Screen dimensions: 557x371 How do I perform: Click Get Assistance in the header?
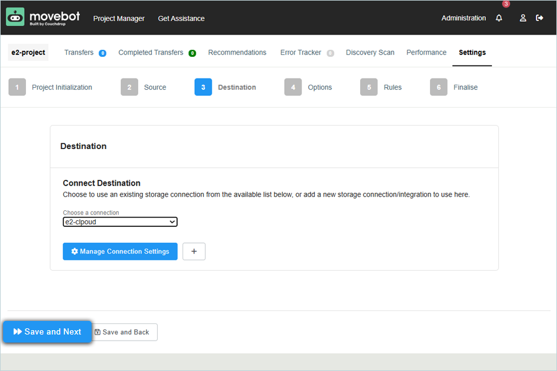(x=181, y=19)
